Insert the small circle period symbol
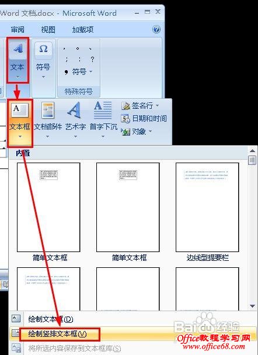 78,49
